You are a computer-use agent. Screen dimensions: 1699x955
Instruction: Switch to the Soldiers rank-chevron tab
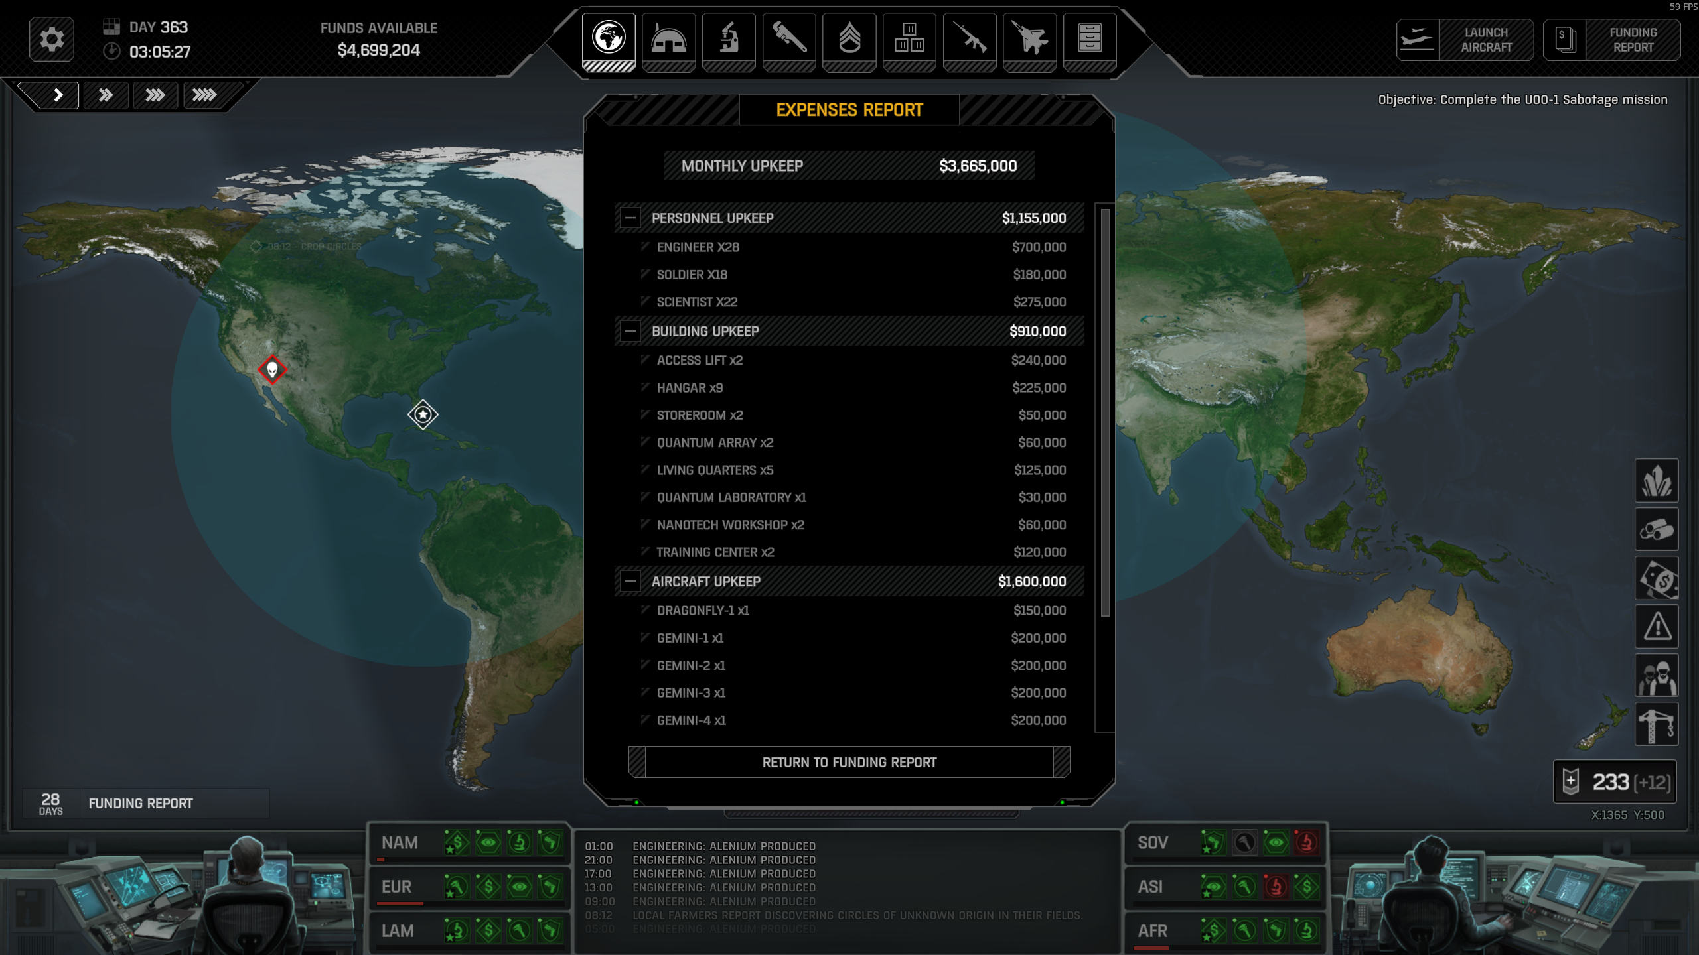coord(849,38)
